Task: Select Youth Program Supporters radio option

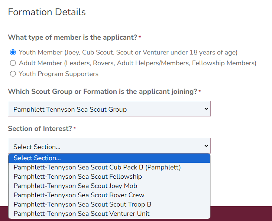Action: [13, 74]
